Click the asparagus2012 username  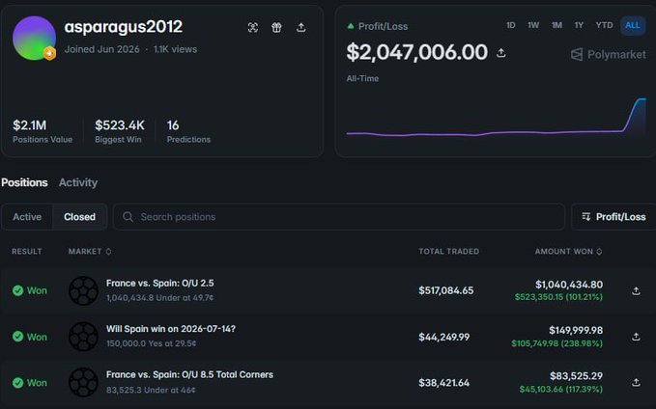pos(124,27)
